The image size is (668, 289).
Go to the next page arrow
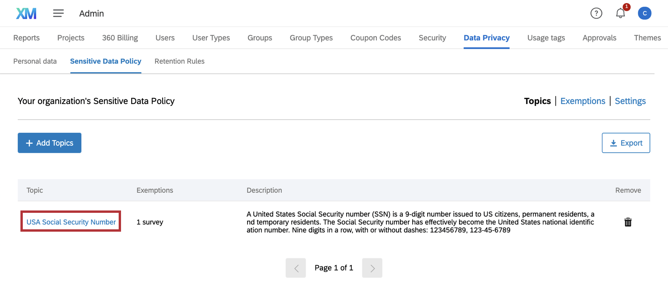tap(372, 268)
